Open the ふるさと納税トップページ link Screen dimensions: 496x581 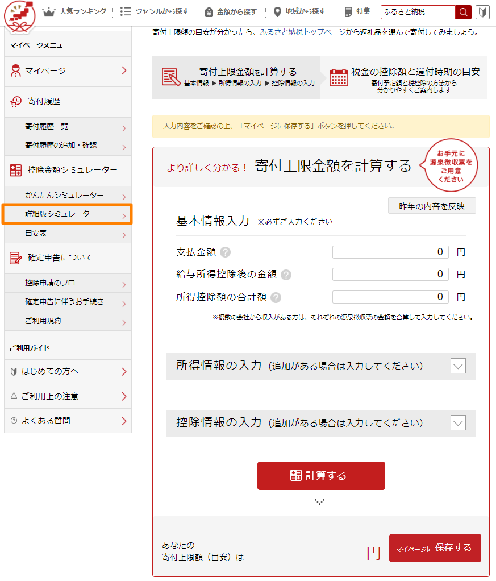(x=302, y=32)
